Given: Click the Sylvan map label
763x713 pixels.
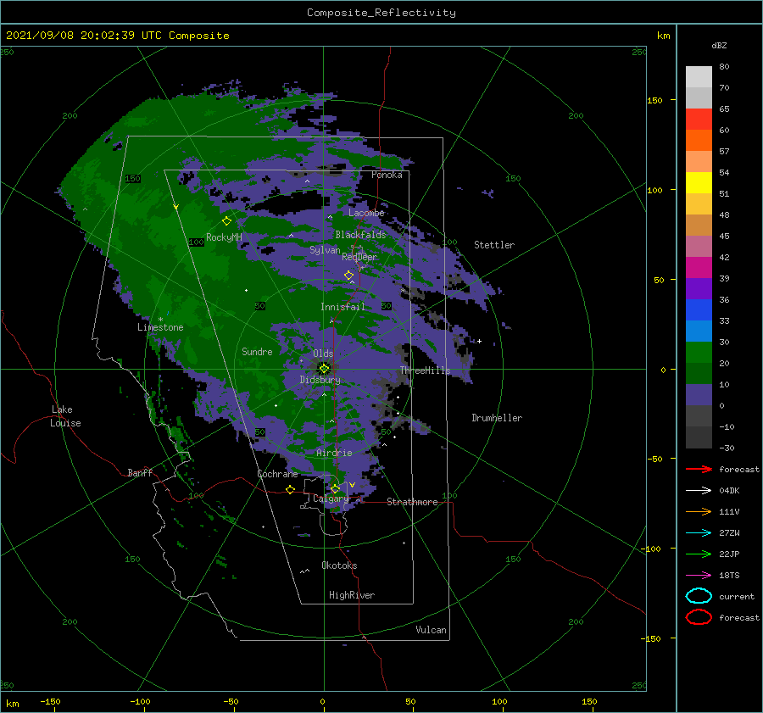Looking at the screenshot, I should (325, 250).
